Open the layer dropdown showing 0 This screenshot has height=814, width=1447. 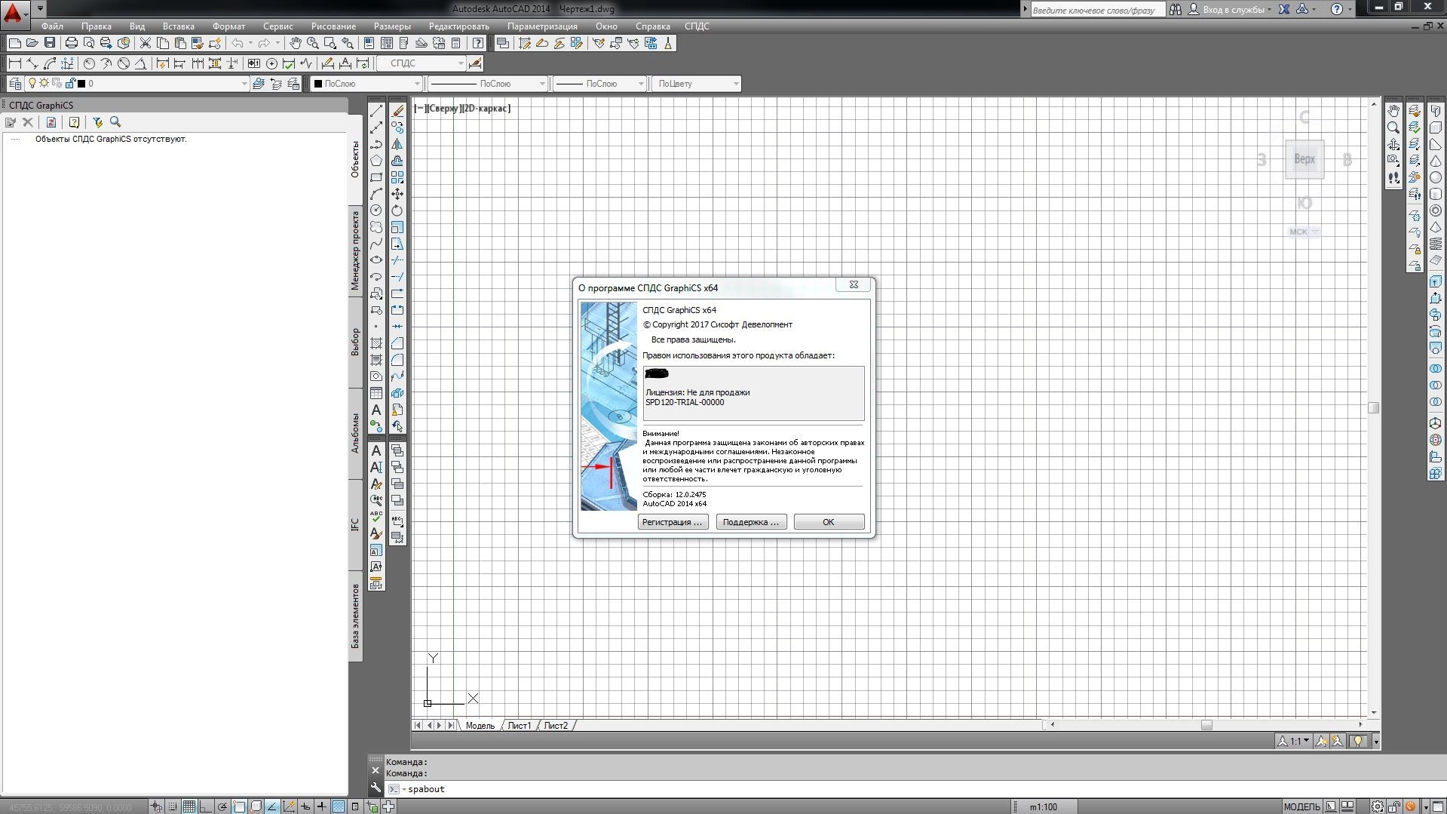pos(136,84)
